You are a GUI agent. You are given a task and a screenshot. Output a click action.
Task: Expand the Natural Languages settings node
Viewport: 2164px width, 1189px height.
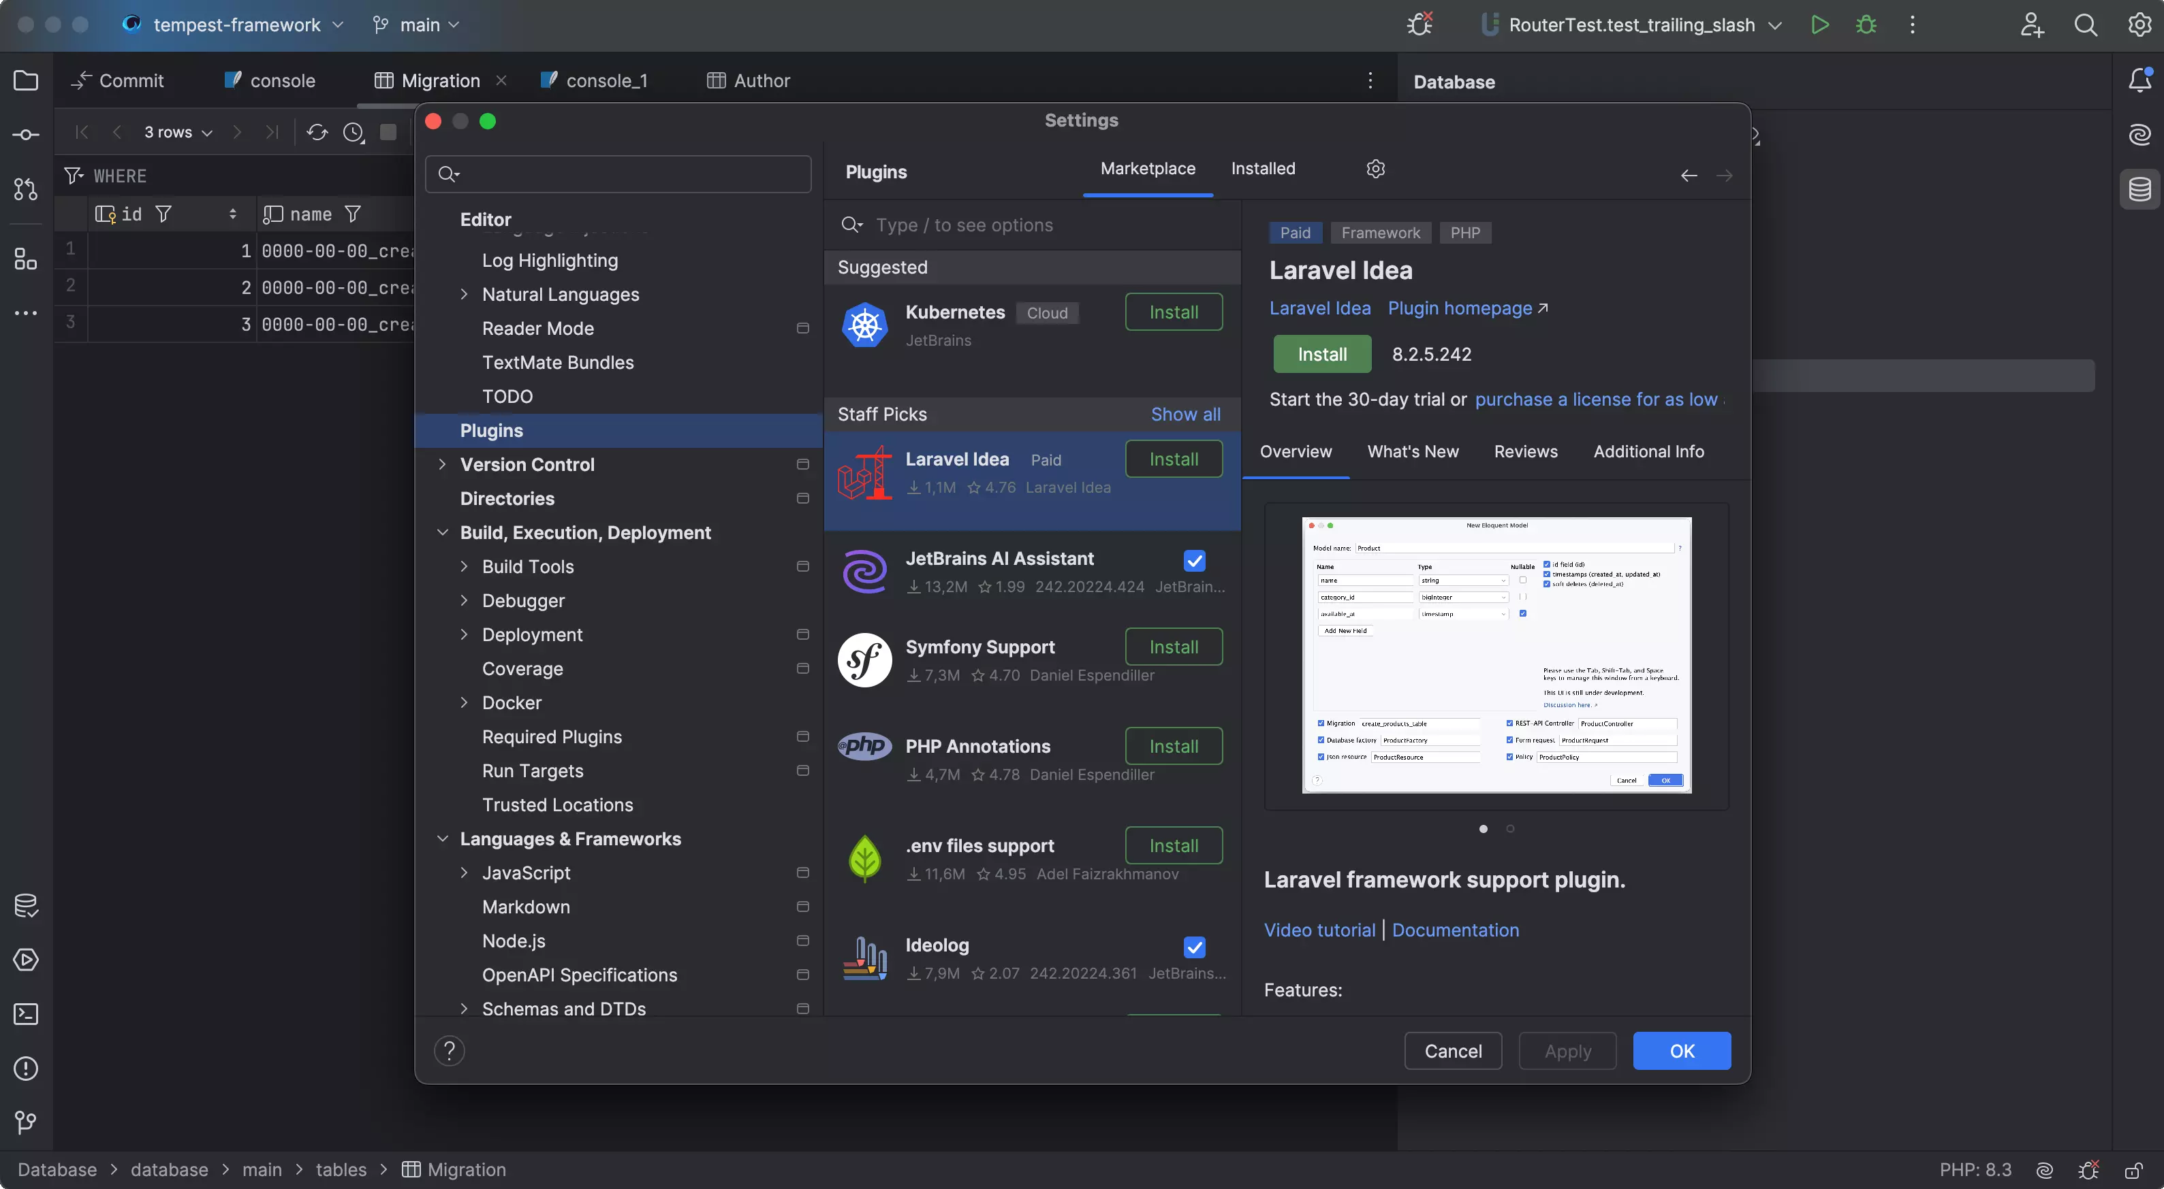(464, 295)
